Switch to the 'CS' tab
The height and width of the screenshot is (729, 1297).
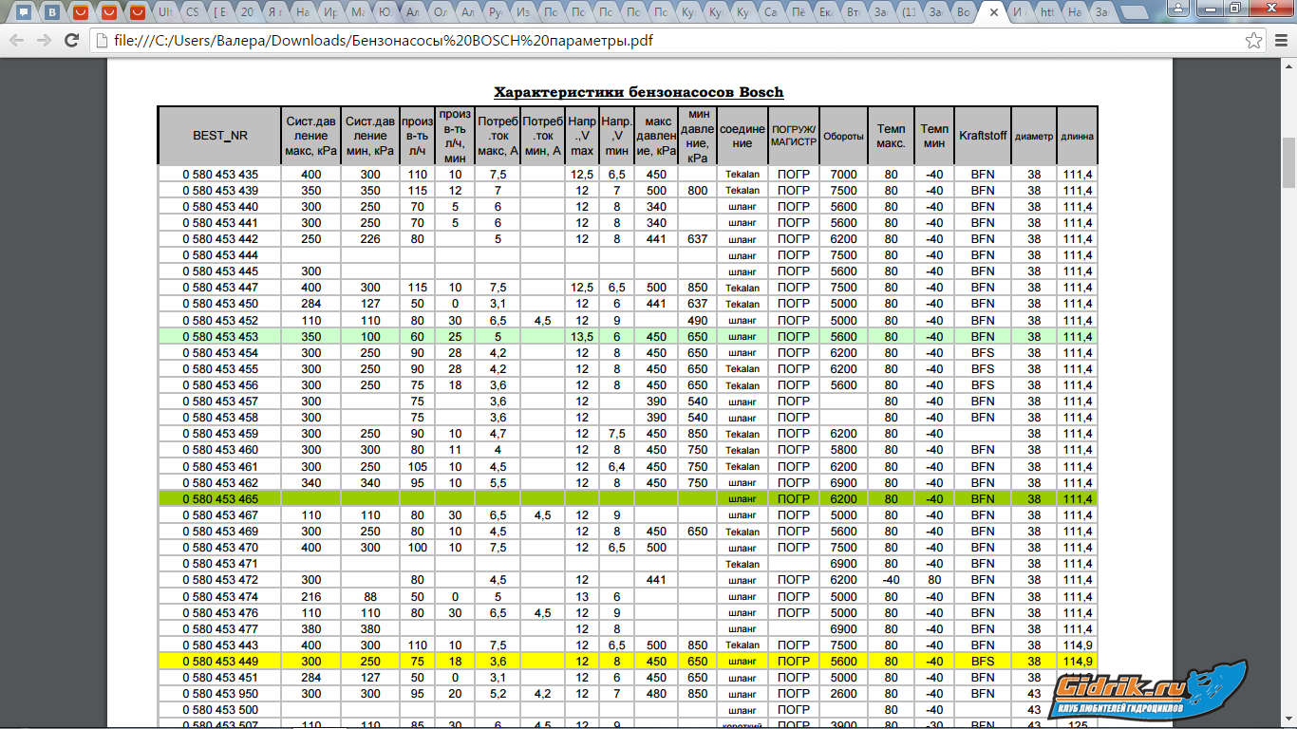pyautogui.click(x=192, y=13)
